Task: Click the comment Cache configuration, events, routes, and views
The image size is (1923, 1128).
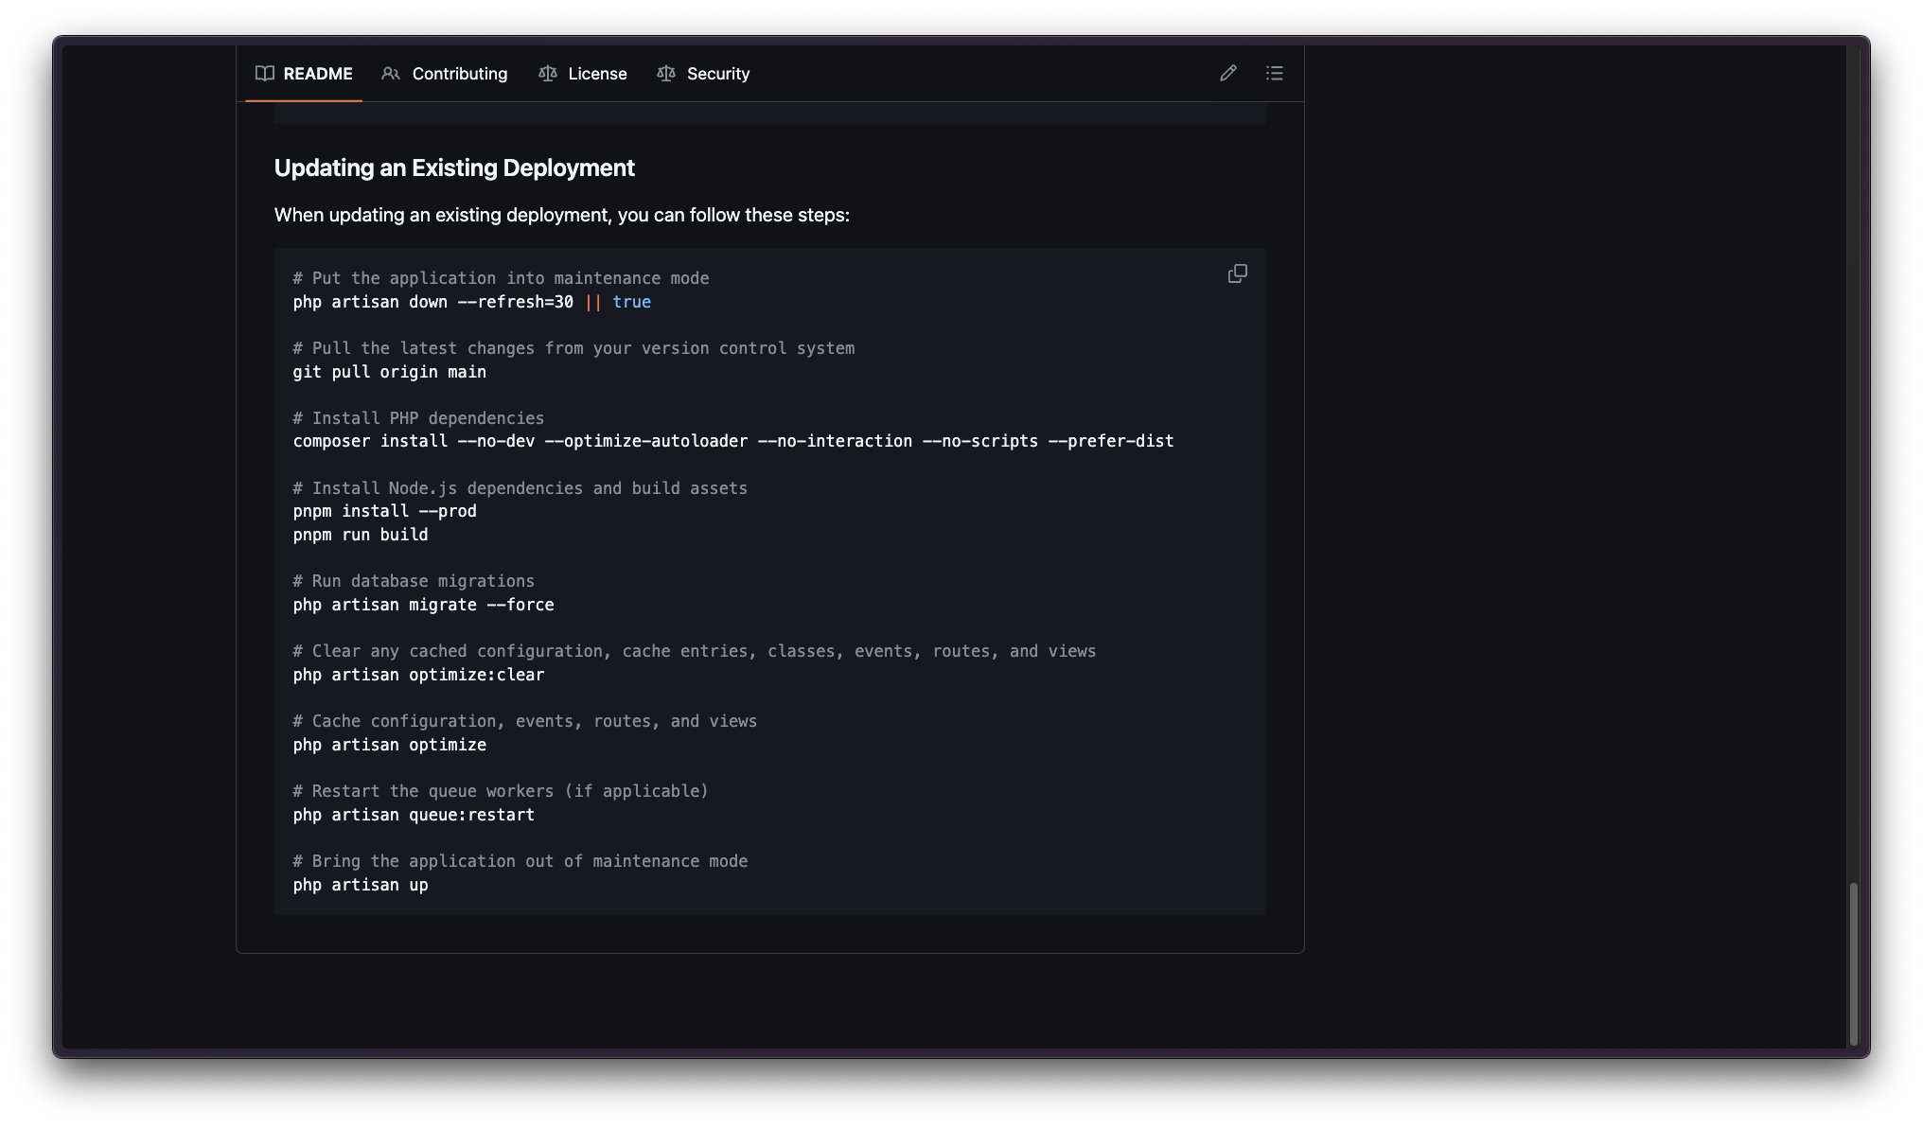Action: click(x=525, y=721)
